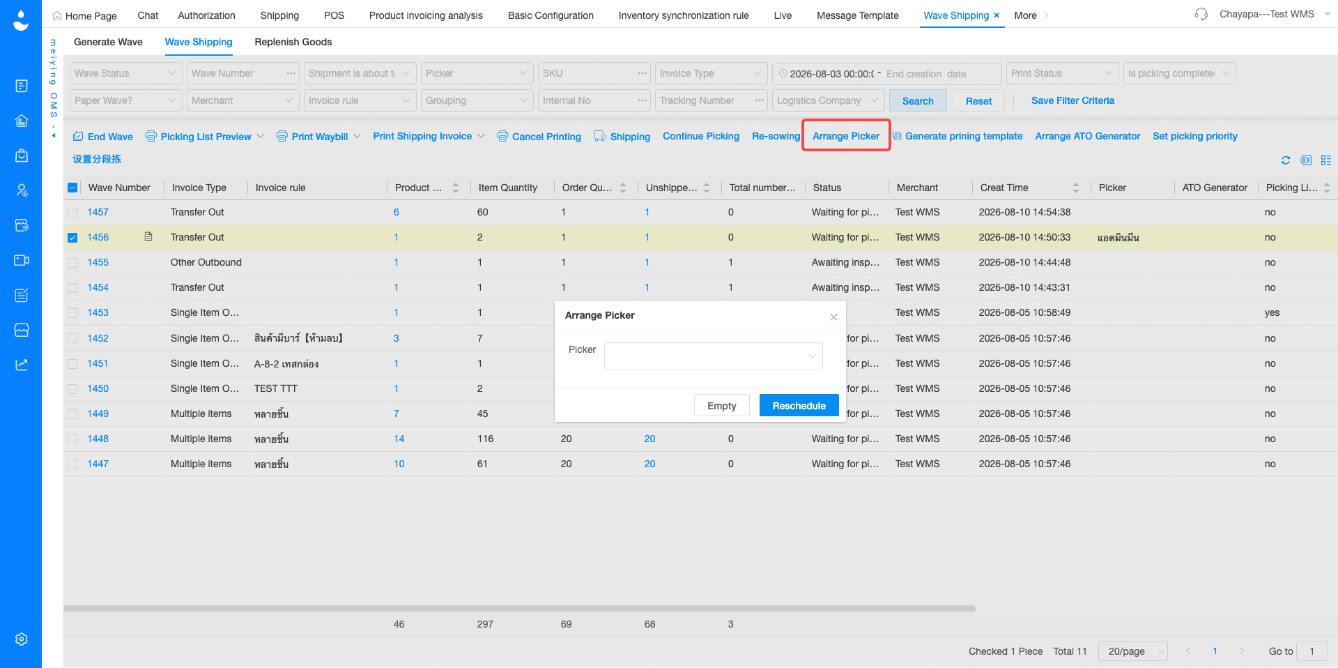Click the Go to page input
1338x668 pixels.
coord(1312,651)
